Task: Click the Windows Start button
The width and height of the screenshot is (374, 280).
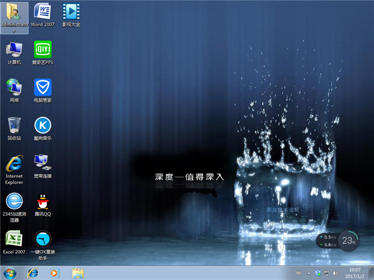Action: click(10, 272)
